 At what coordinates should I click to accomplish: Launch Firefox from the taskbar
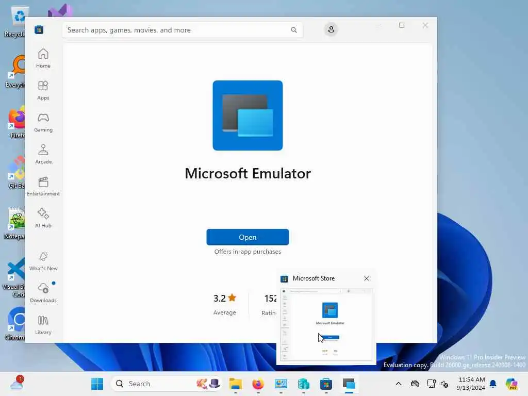(x=258, y=384)
